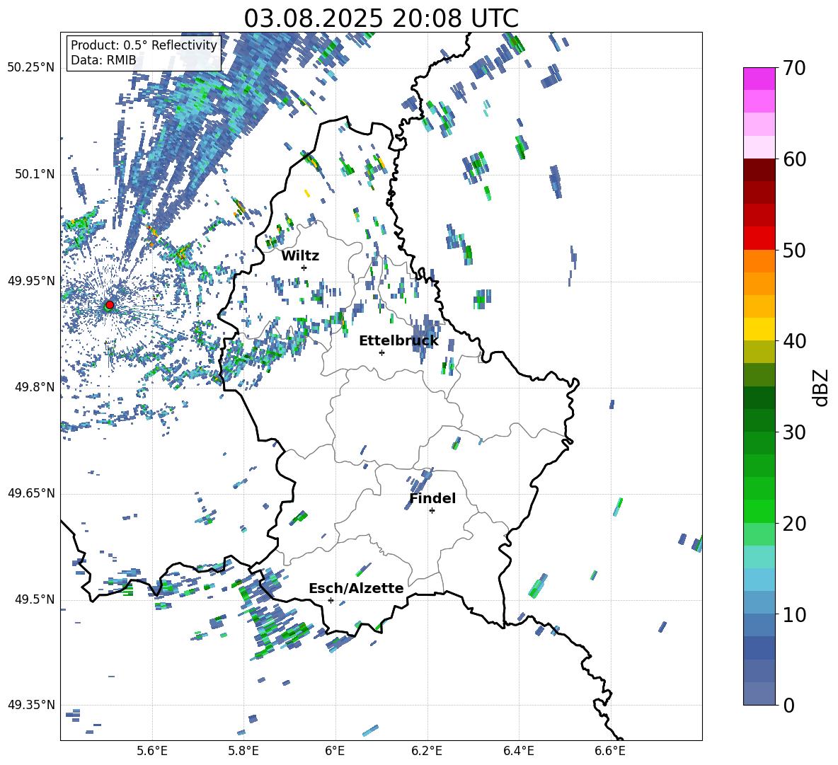This screenshot has width=838, height=765.
Task: Click the 40 colorbar tick value
Action: tap(793, 341)
